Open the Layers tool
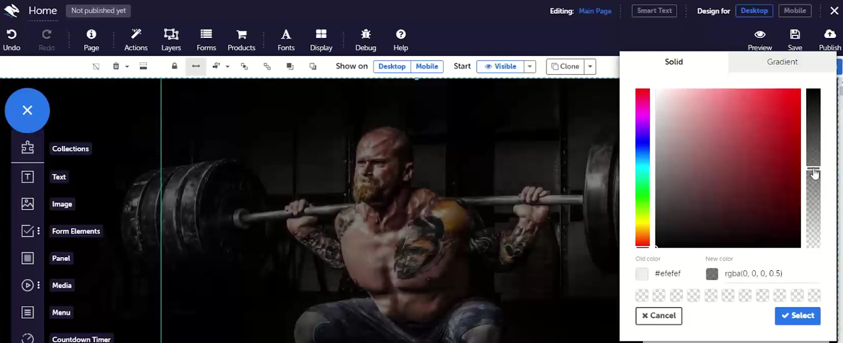The width and height of the screenshot is (843, 343). click(x=171, y=34)
